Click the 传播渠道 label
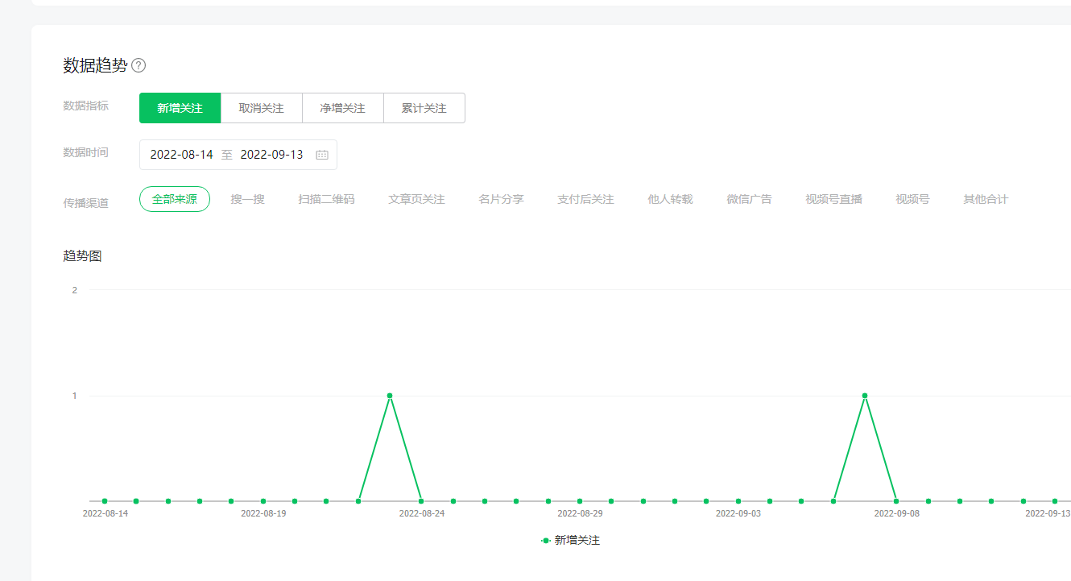 [x=85, y=203]
